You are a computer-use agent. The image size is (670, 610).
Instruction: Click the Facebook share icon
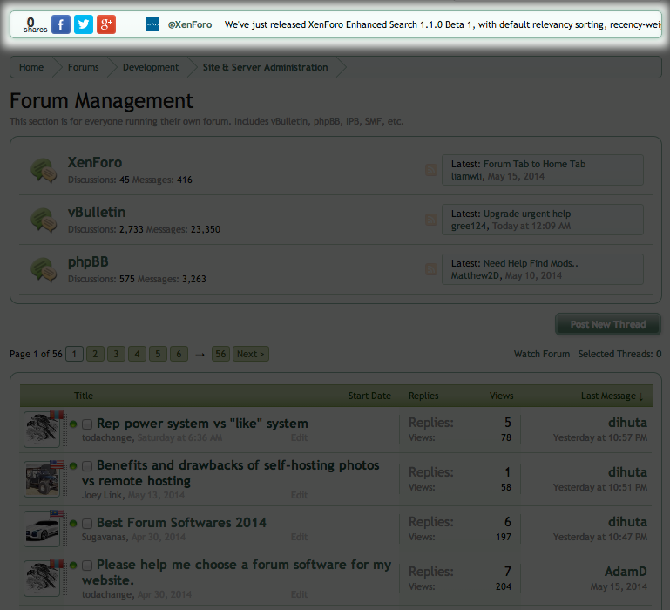pos(61,24)
